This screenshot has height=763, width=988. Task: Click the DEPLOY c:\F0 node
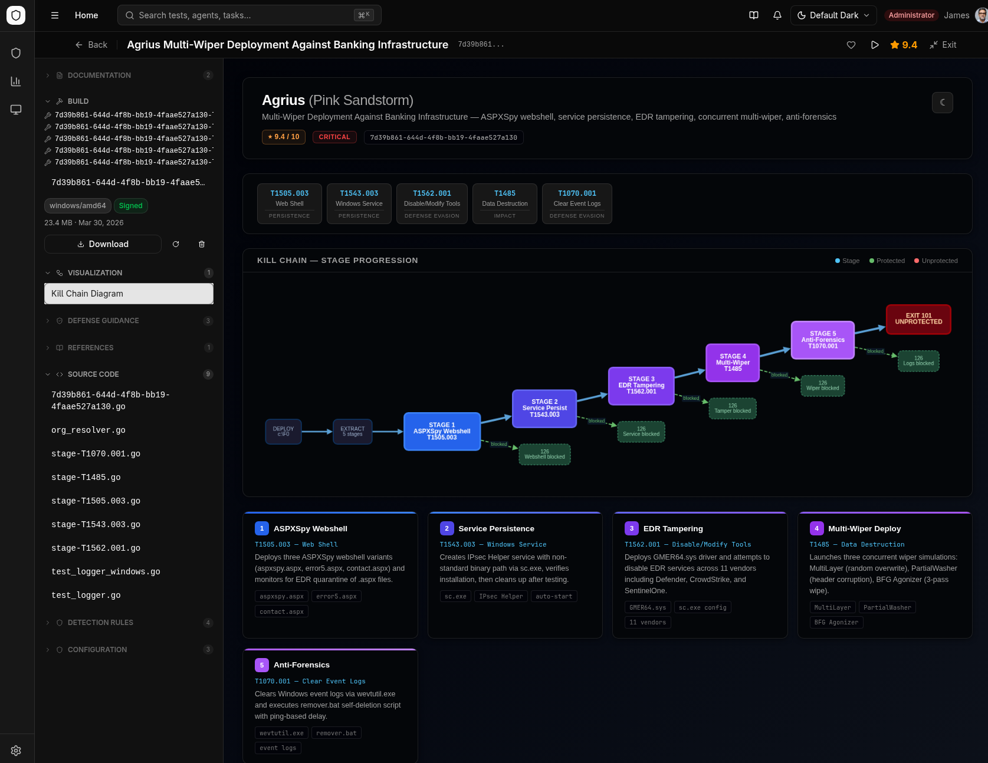(x=283, y=432)
